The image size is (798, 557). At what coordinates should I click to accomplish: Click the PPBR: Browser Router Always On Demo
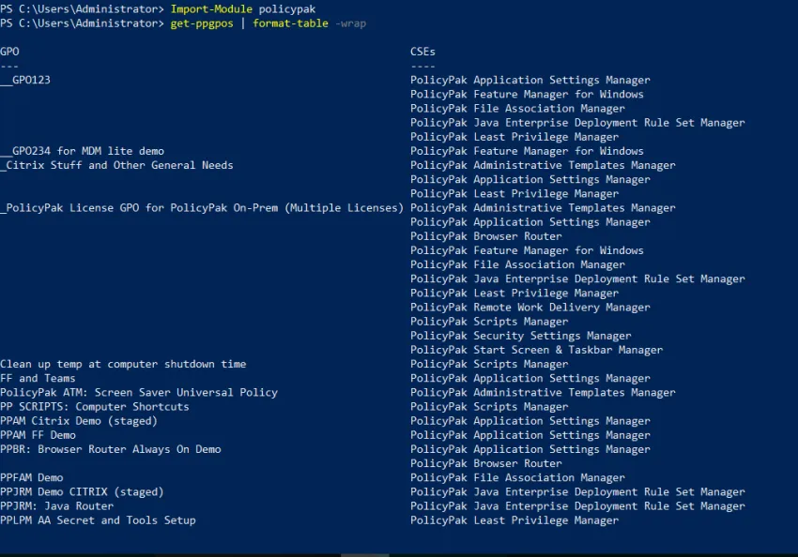point(111,449)
